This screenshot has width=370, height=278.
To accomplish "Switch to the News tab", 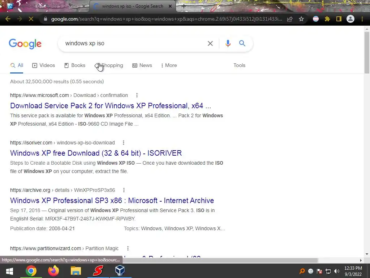I will (142, 66).
